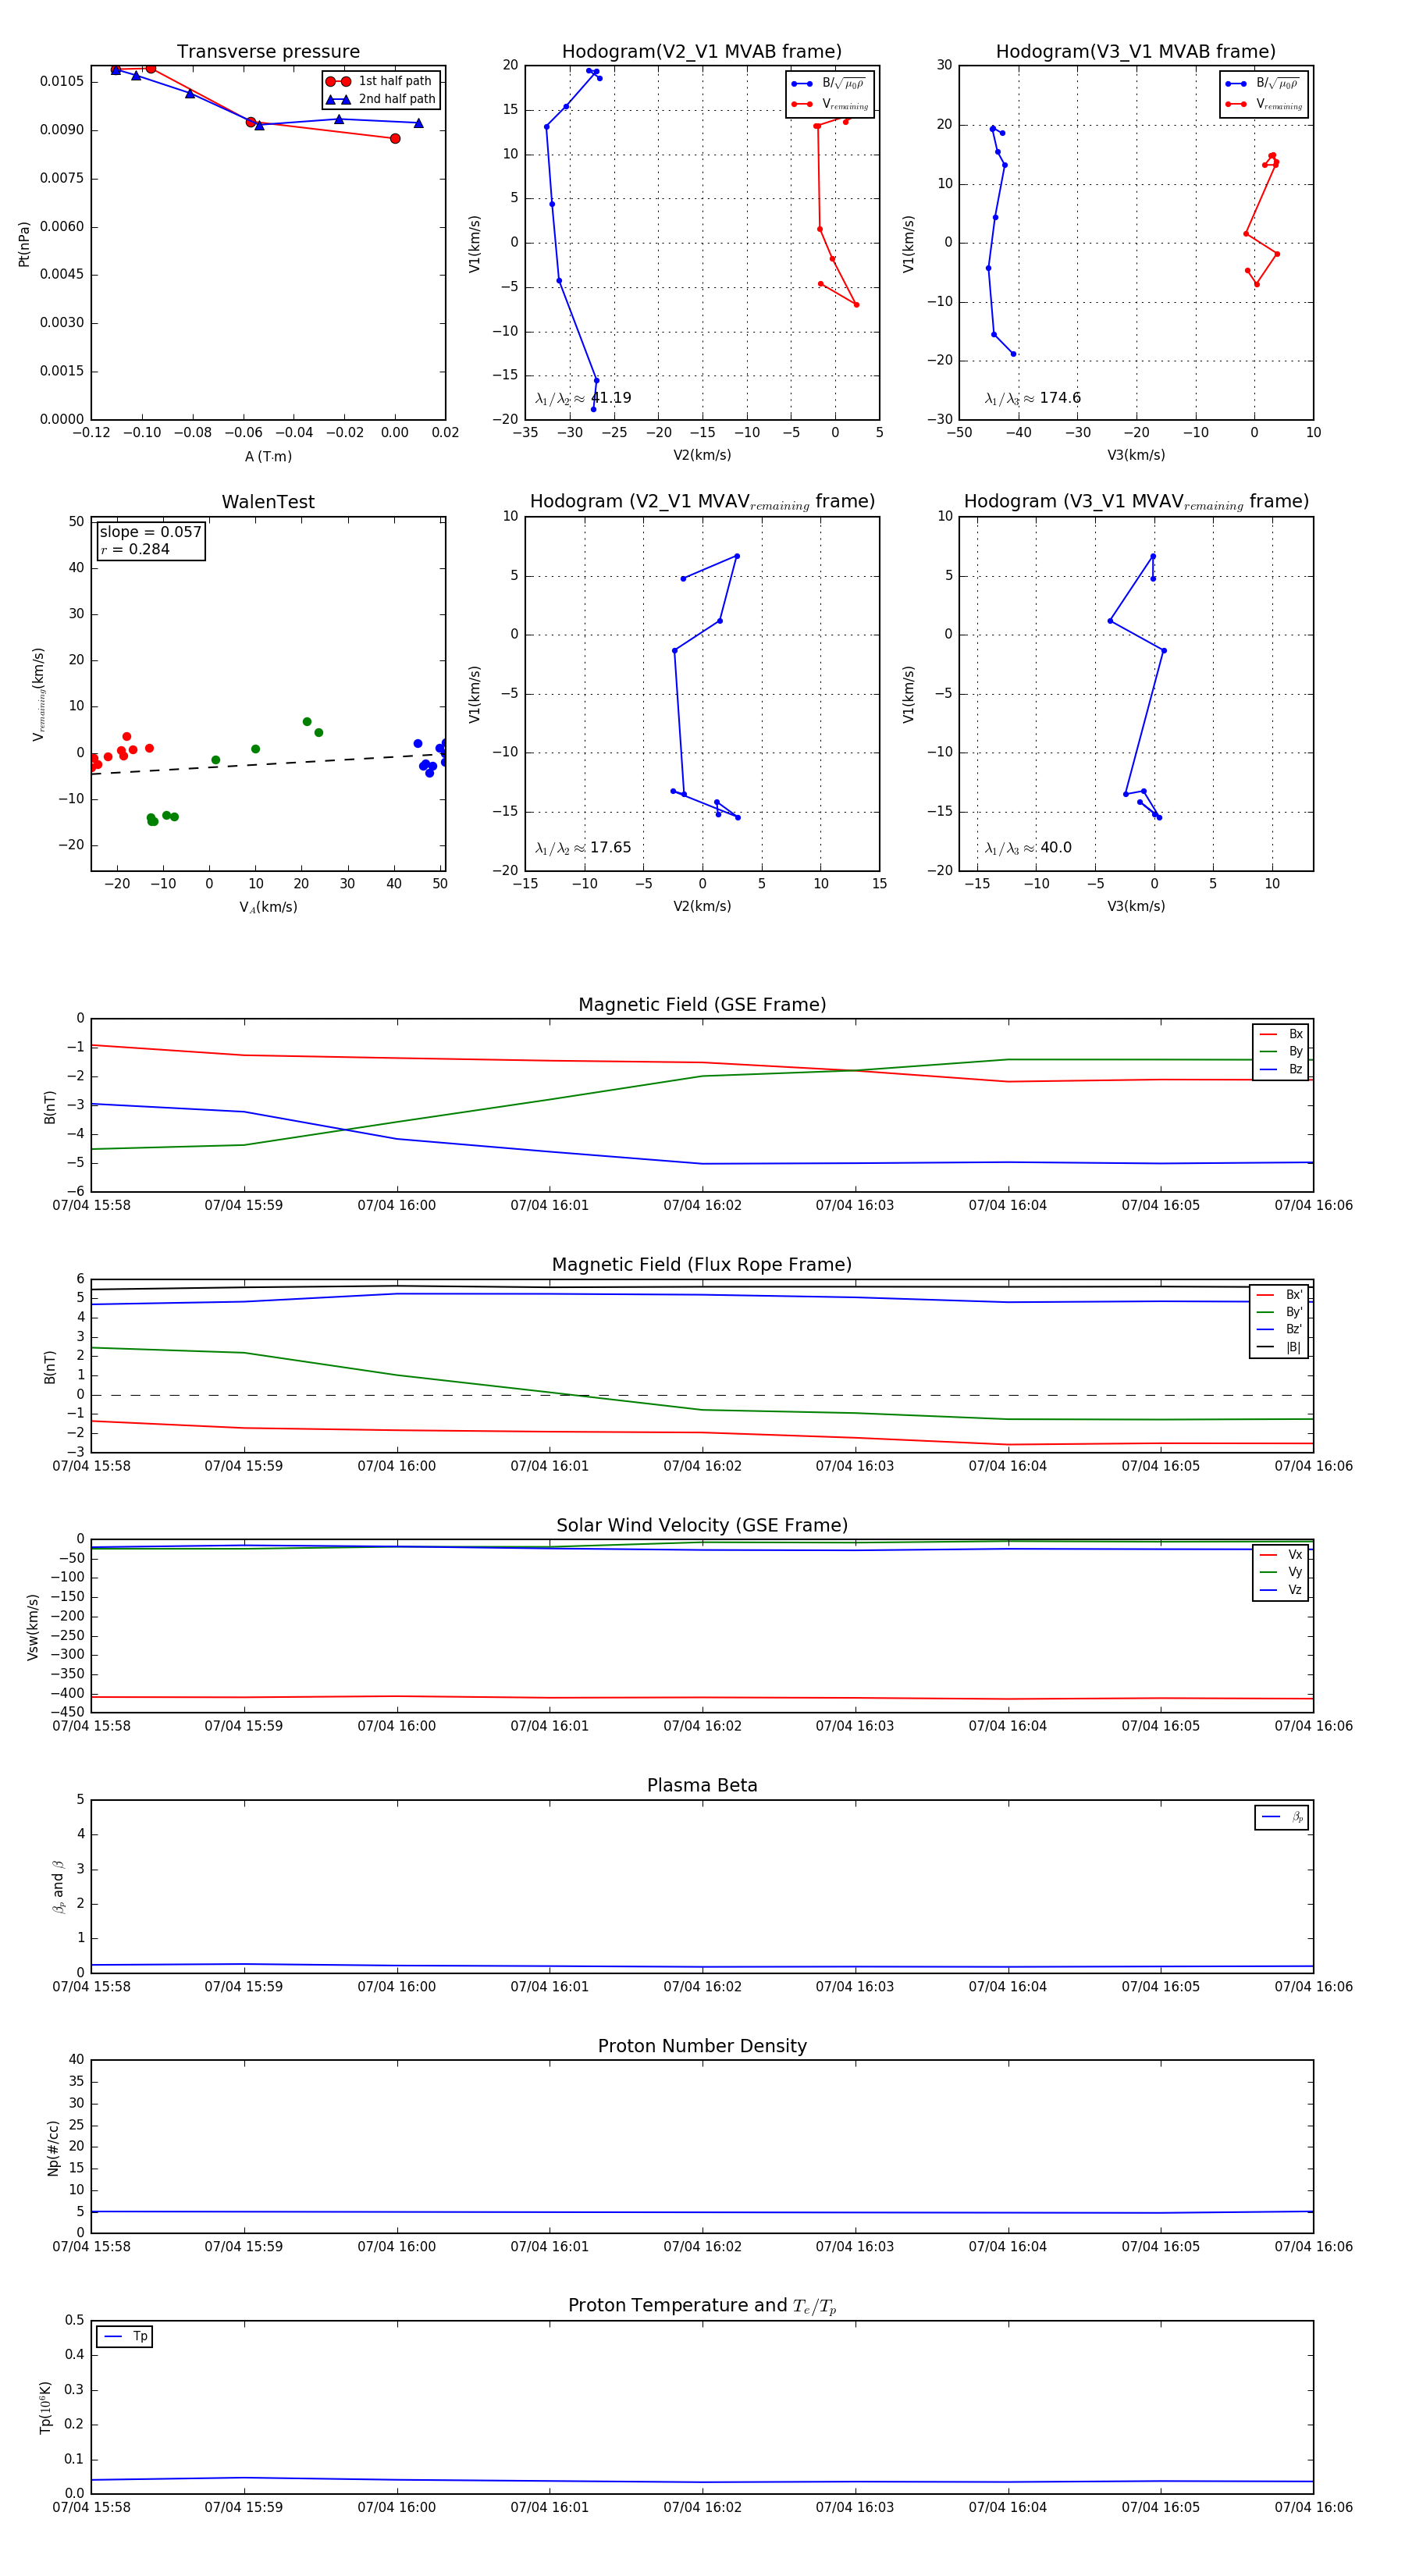Click the "−450" tick on Solar Wind Velocity axis

tap(66, 1712)
